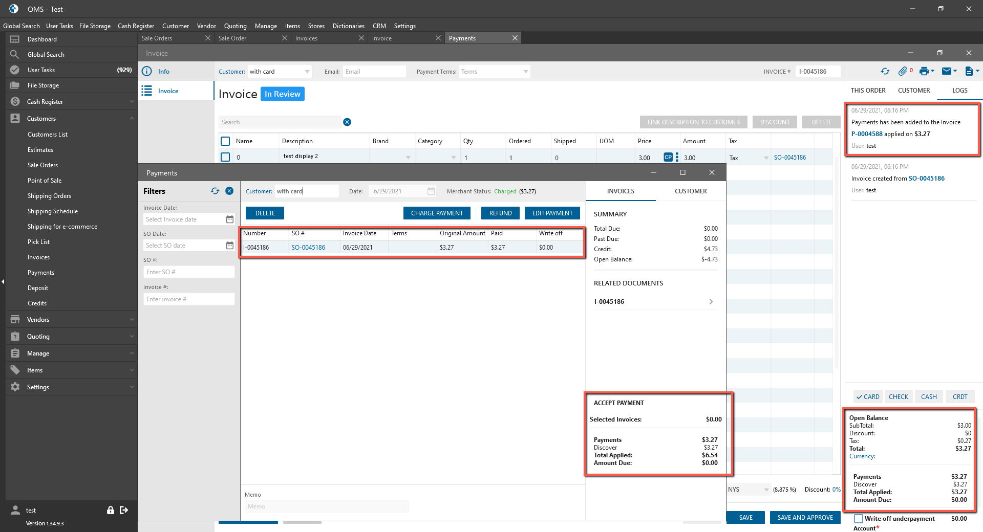983x532 pixels.
Task: Tick the checkbox for item row 0
Action: point(225,157)
